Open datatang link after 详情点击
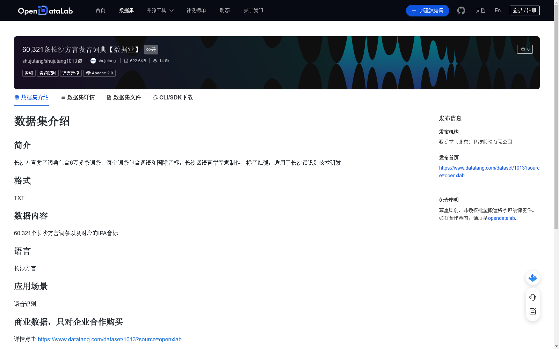The width and height of the screenshot is (559, 349). point(110,339)
